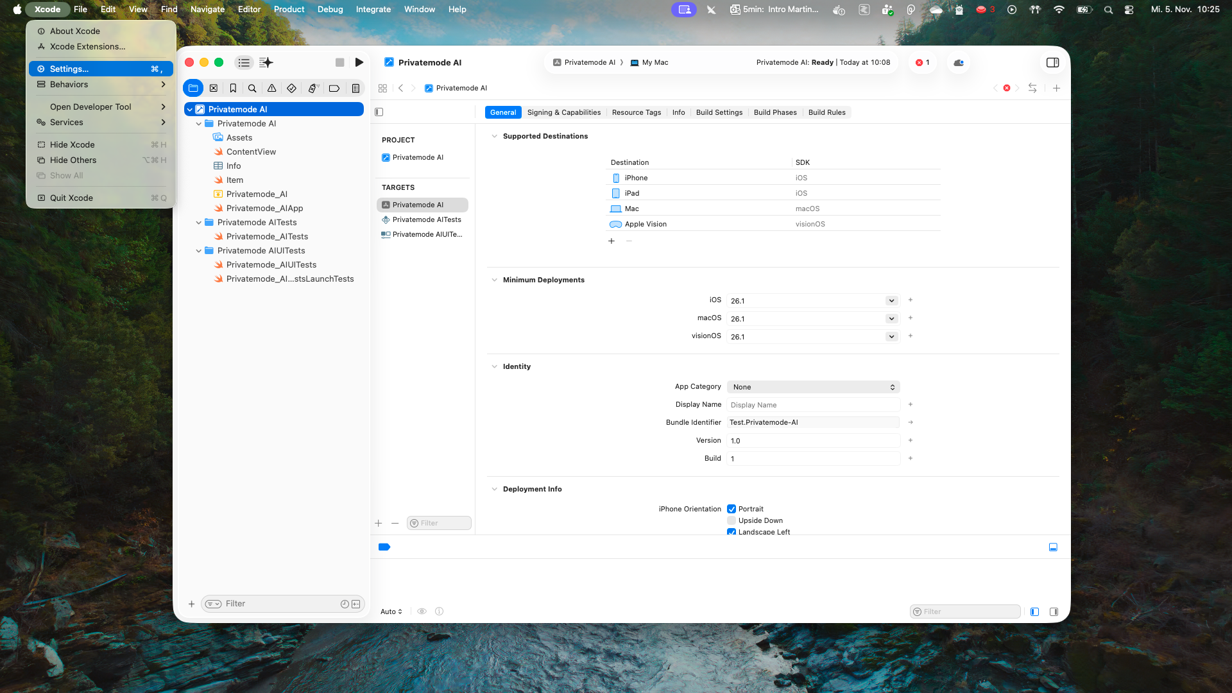
Task: Stop the running scheme
Action: coord(340,62)
